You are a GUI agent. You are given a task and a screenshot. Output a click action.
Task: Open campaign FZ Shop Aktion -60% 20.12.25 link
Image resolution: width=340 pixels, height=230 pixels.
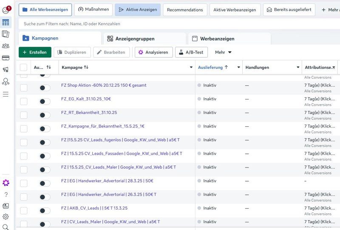(x=104, y=85)
